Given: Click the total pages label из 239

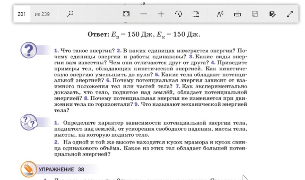Looking at the screenshot, I should click(42, 14).
